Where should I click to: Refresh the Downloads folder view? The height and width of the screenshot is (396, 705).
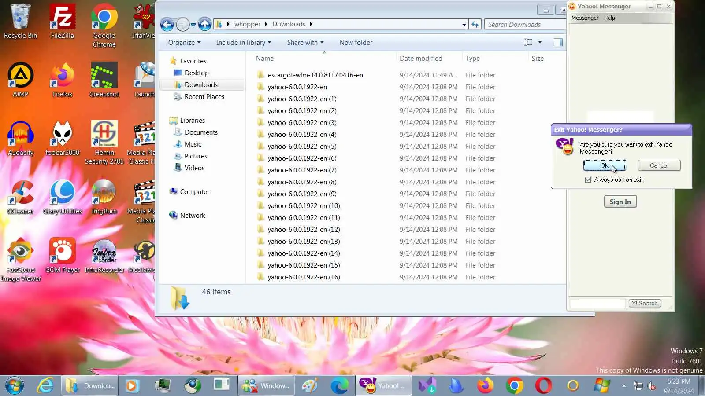475,24
